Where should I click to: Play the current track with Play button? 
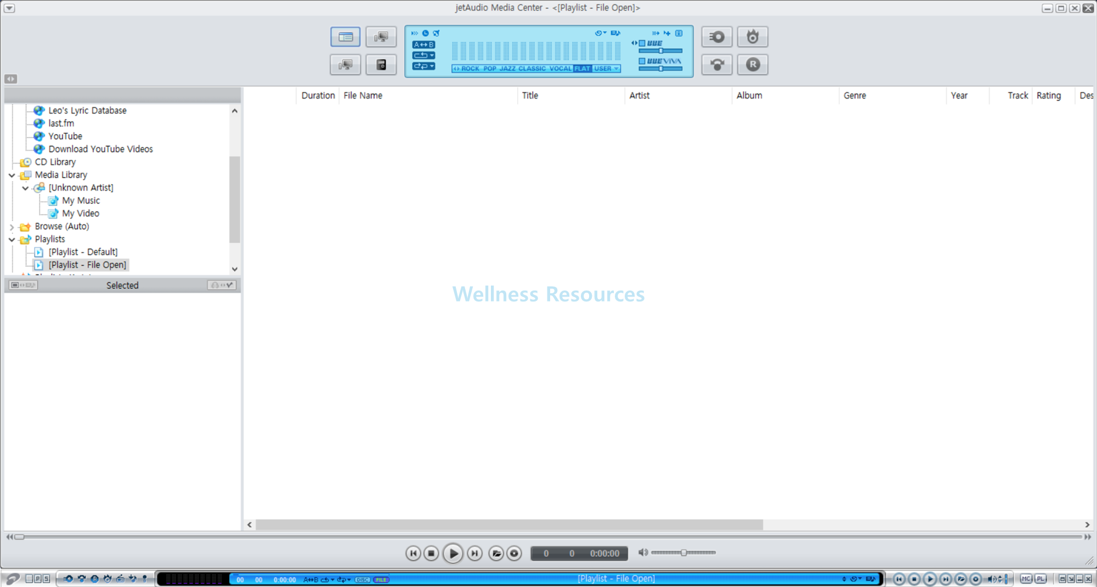pyautogui.click(x=453, y=554)
